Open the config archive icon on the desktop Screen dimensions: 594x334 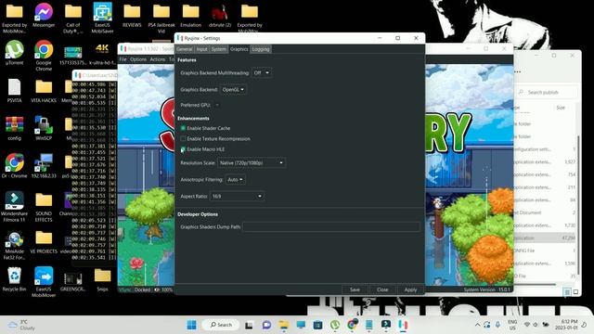pos(15,128)
